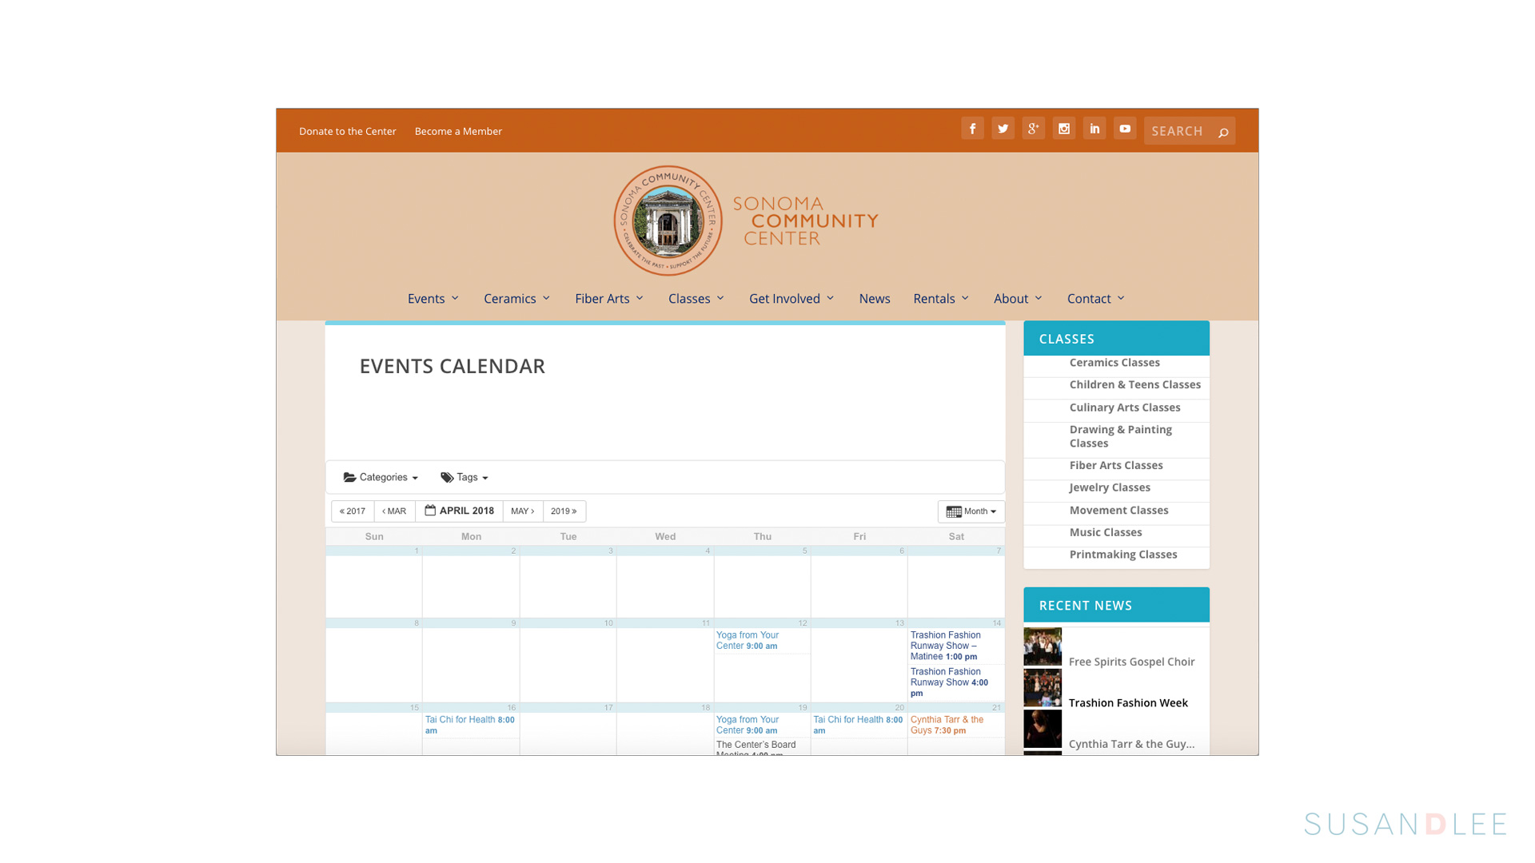The width and height of the screenshot is (1535, 863).
Task: Open the Ceramics Classes link
Action: coord(1114,363)
